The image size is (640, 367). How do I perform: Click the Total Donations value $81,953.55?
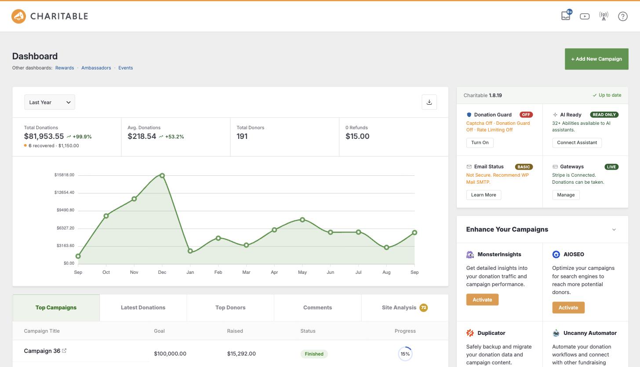click(44, 136)
